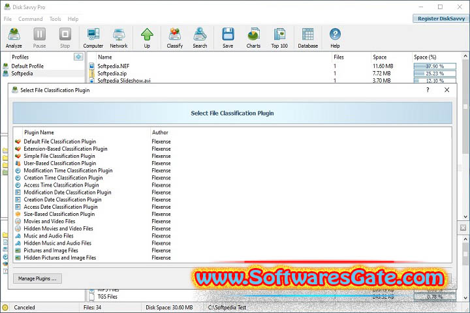Open the Database toolbar icon
Viewport: 470px width, 313px height.
(308, 38)
